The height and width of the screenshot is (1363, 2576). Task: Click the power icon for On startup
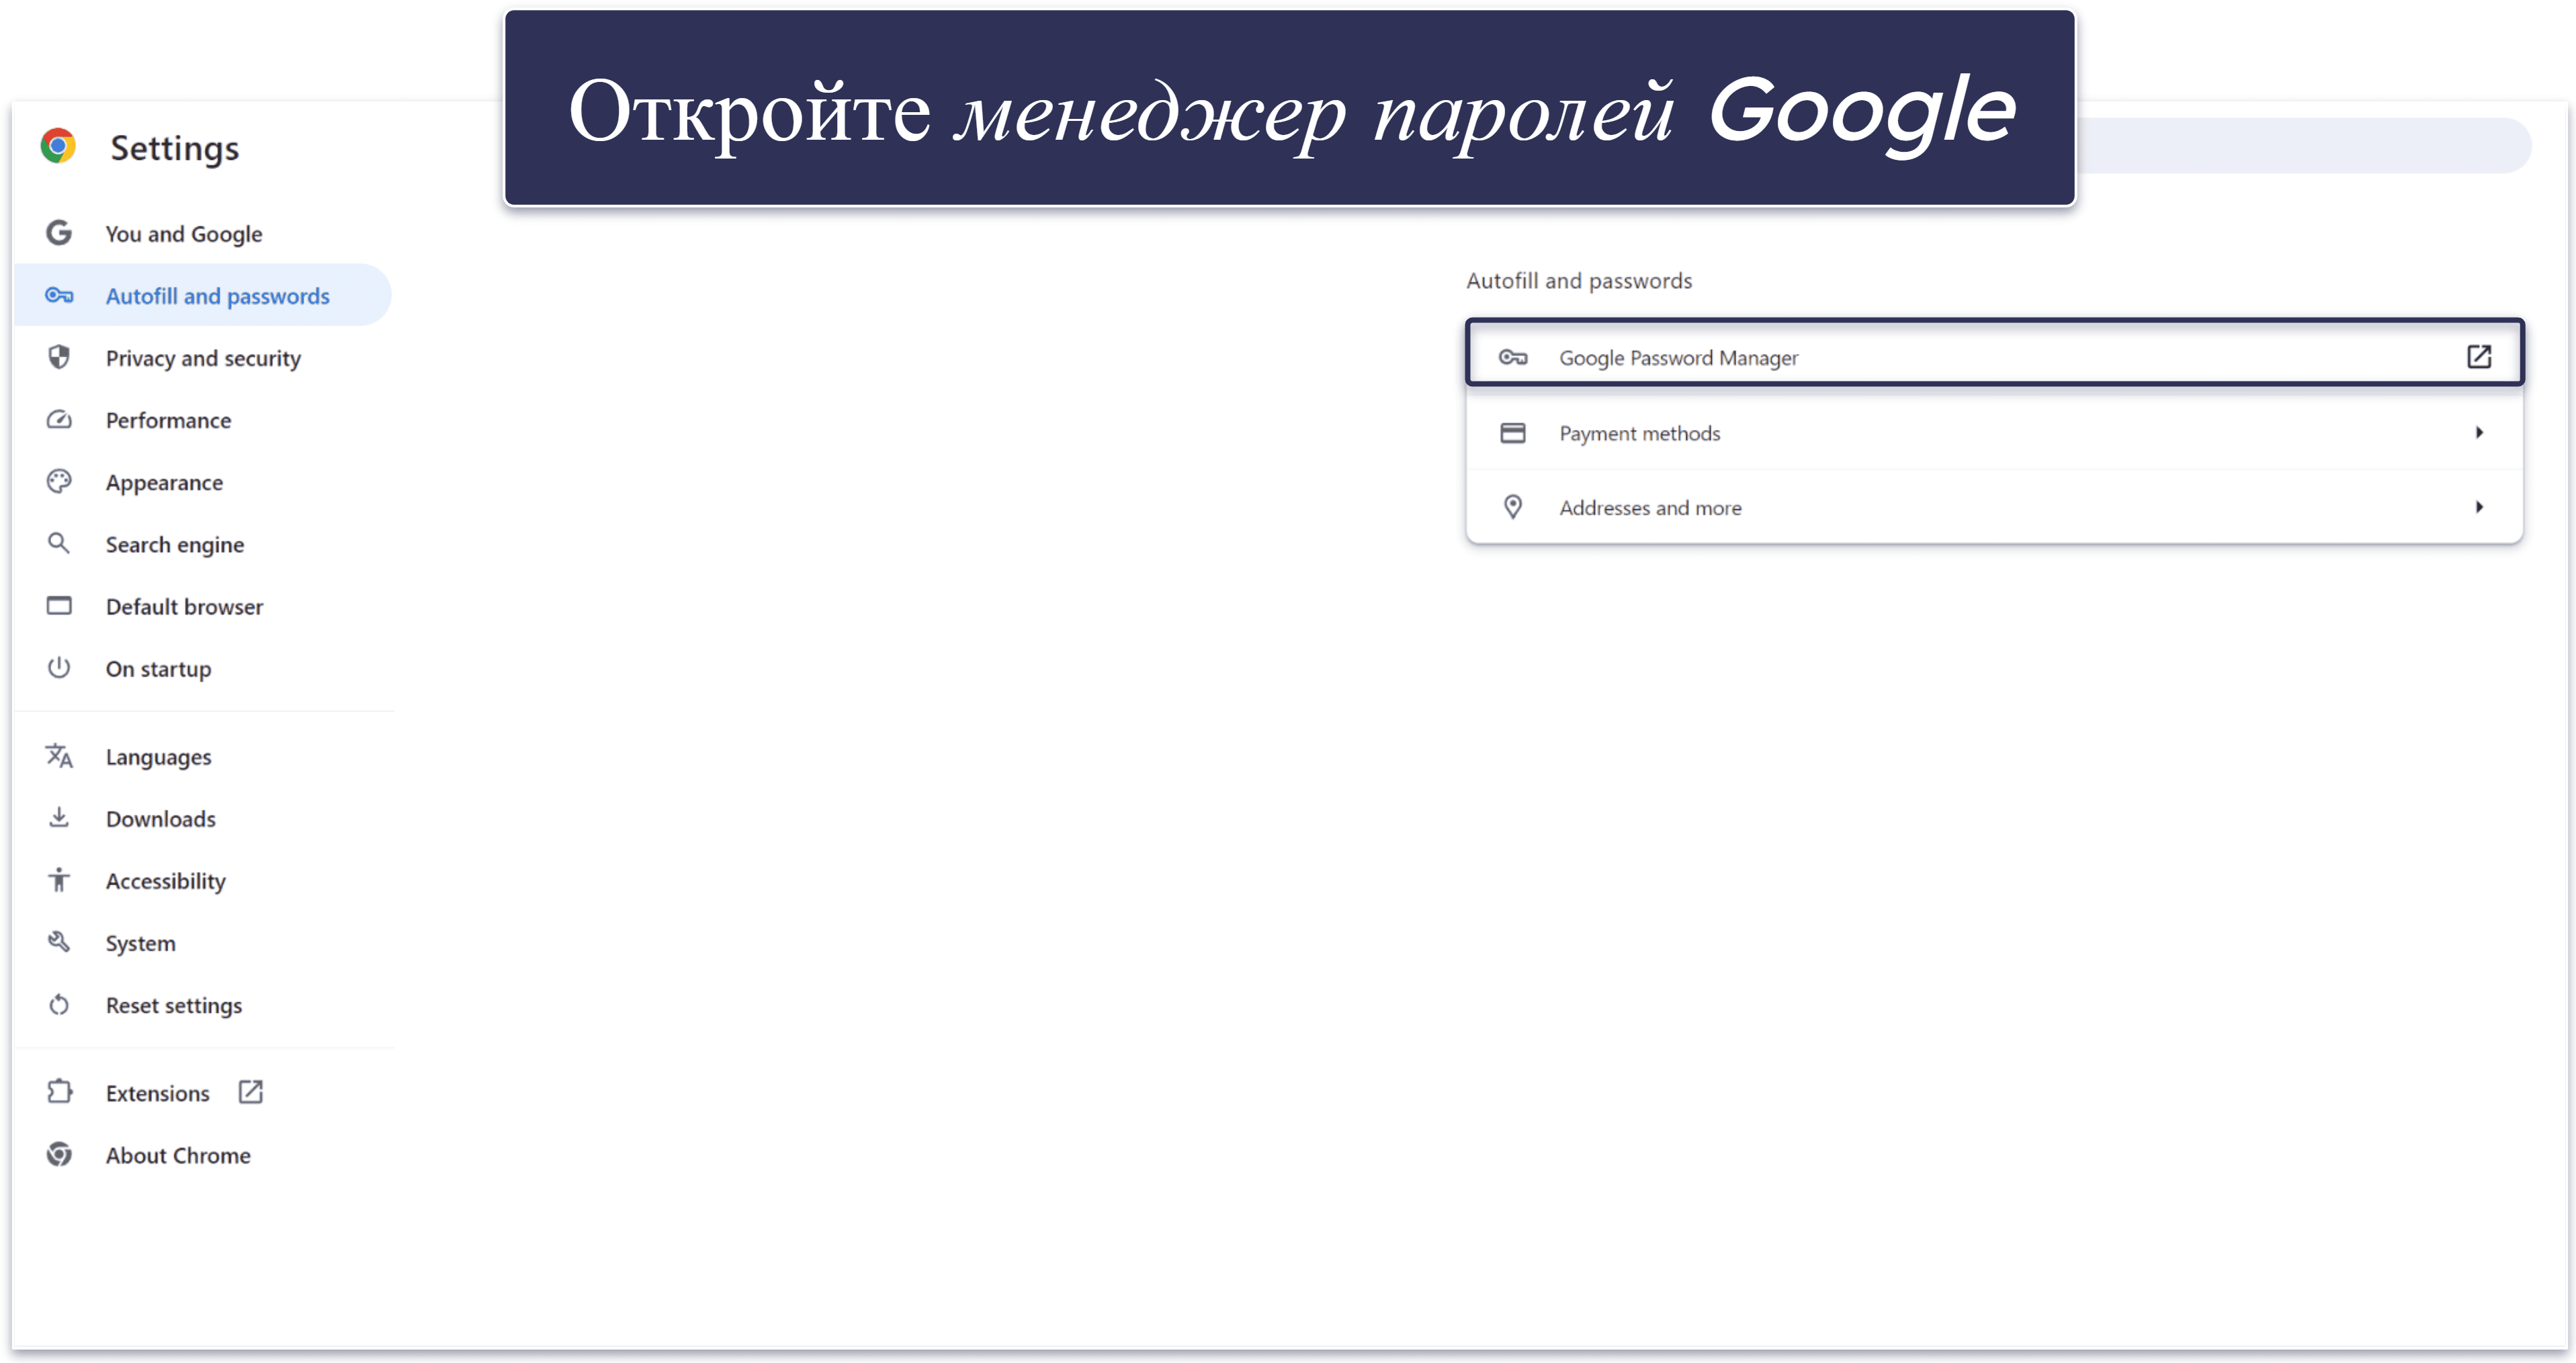click(x=59, y=667)
